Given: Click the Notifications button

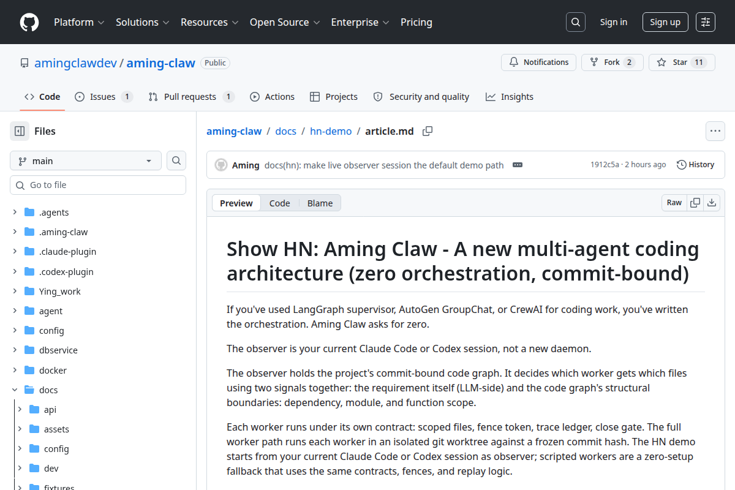Looking at the screenshot, I should tap(539, 62).
